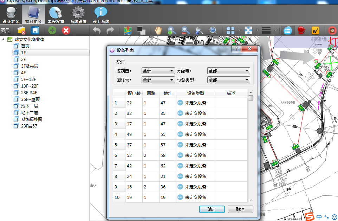Image resolution: width=338 pixels, height=221 pixels.
Task: Collapse the 瑞立文化商业体 tree node
Action: point(3,39)
